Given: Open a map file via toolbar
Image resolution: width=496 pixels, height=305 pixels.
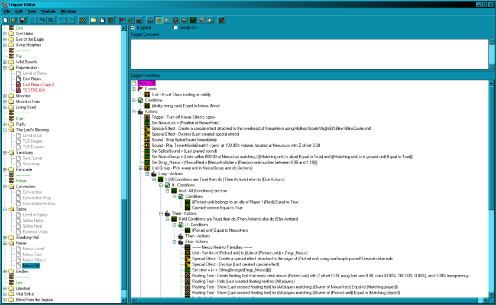Looking at the screenshot, I should click(x=14, y=20).
